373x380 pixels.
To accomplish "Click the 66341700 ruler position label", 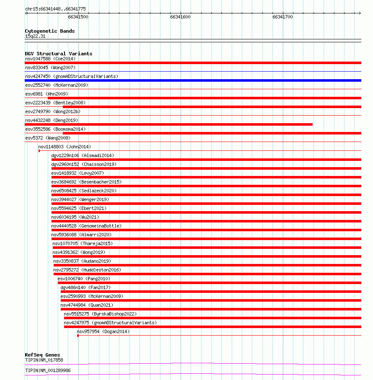I will click(282, 17).
